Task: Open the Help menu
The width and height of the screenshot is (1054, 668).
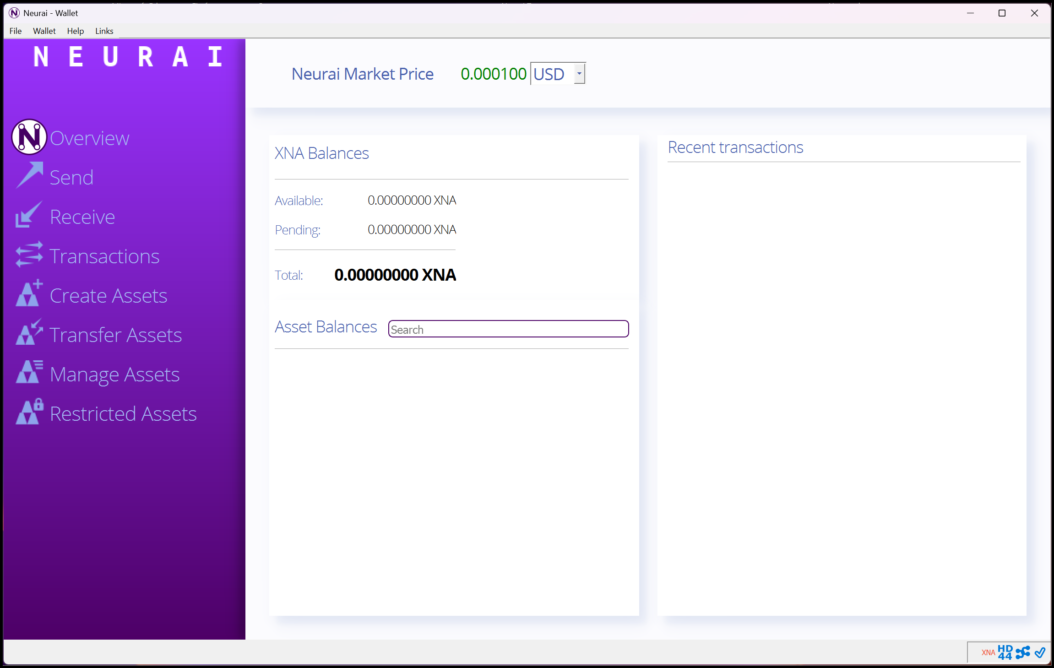Action: click(75, 31)
